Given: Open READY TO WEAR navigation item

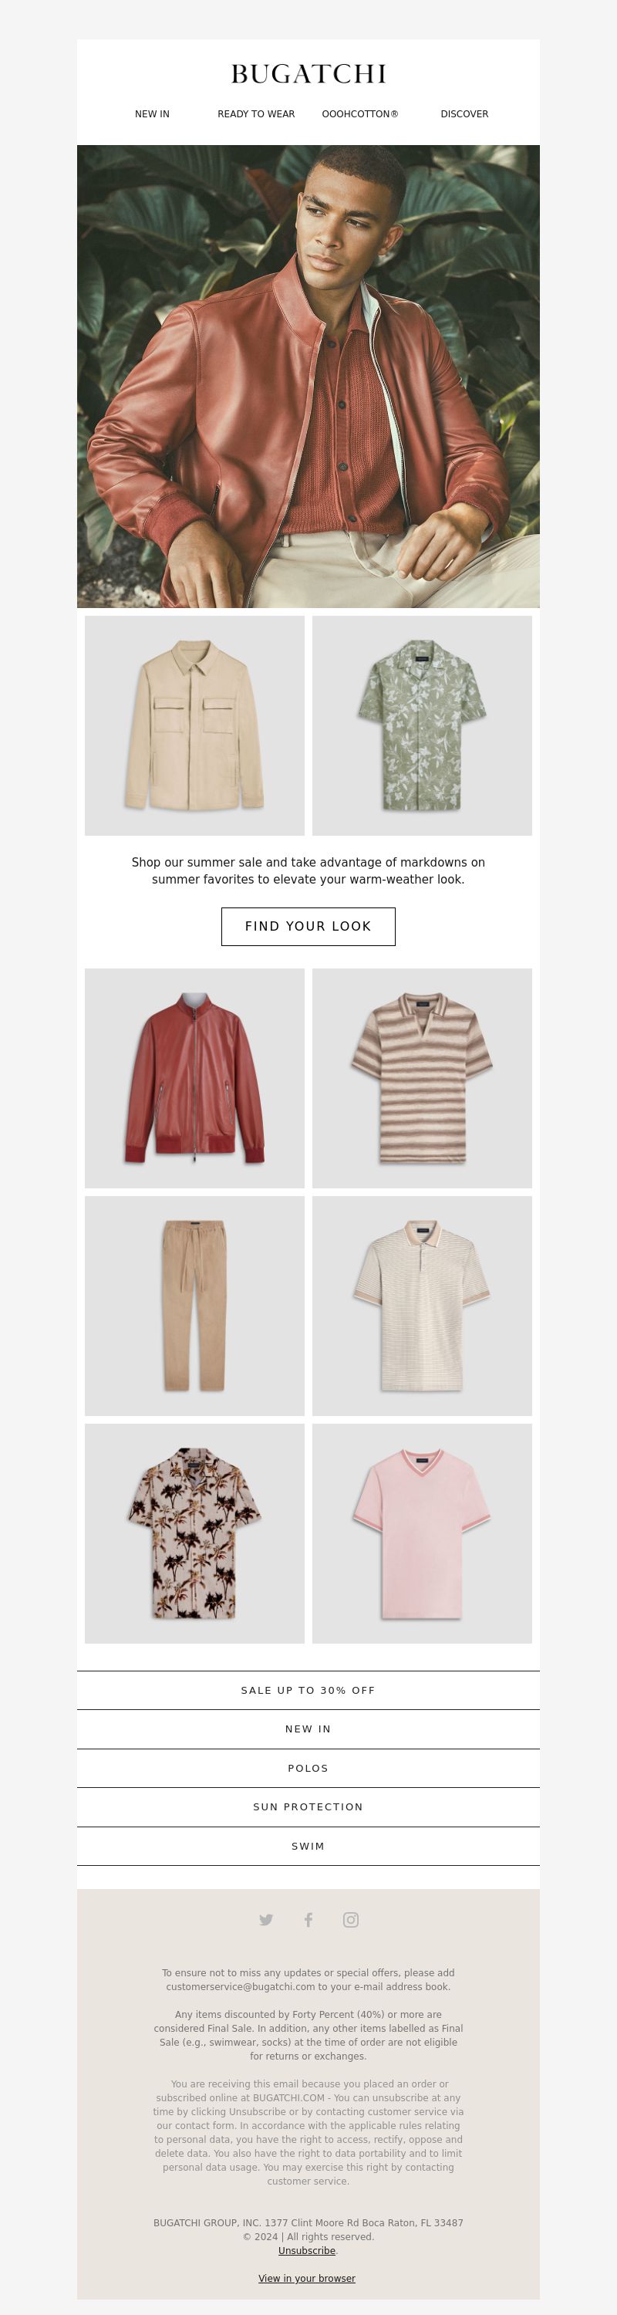Looking at the screenshot, I should click(x=256, y=114).
